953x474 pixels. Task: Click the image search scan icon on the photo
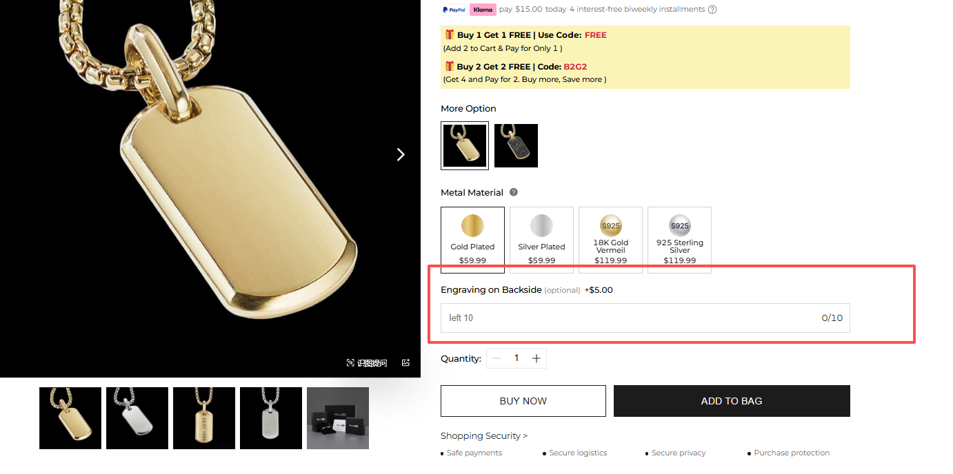click(350, 363)
